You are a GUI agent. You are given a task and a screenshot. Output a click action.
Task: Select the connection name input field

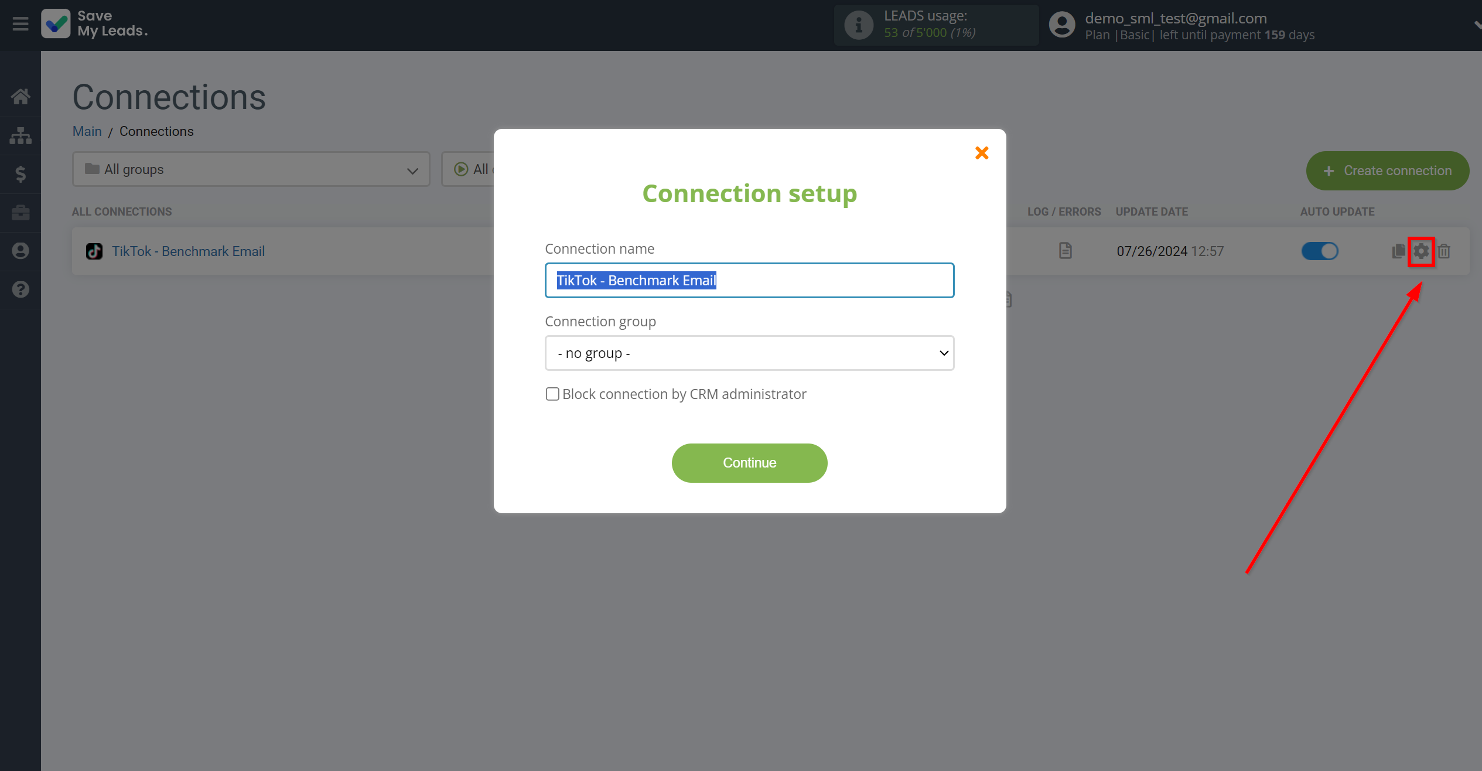coord(749,281)
